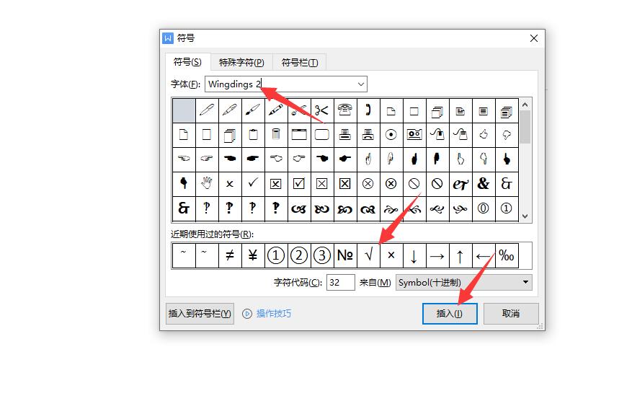This screenshot has height=414, width=632.
Task: Open the Wingdings 2 font dropdown
Action: (360, 84)
